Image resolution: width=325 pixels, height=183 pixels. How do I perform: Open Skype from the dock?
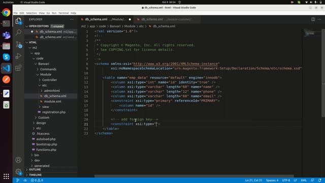(x=6, y=57)
